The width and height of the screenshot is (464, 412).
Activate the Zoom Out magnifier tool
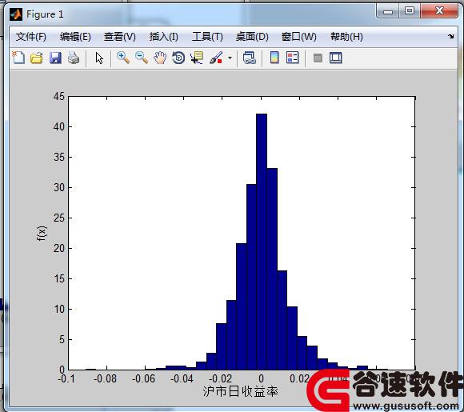142,58
